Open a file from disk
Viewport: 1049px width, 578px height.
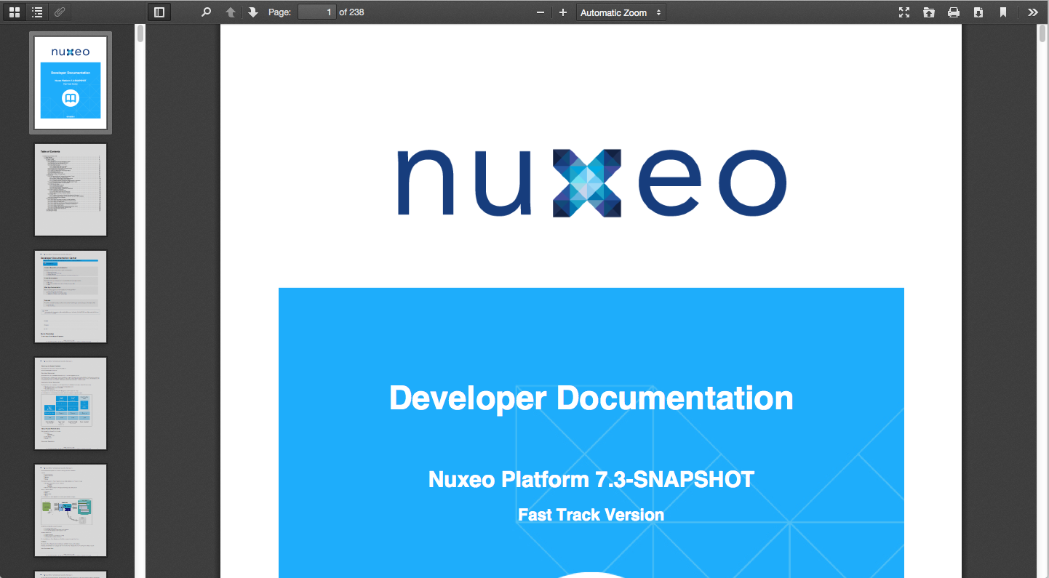[929, 12]
